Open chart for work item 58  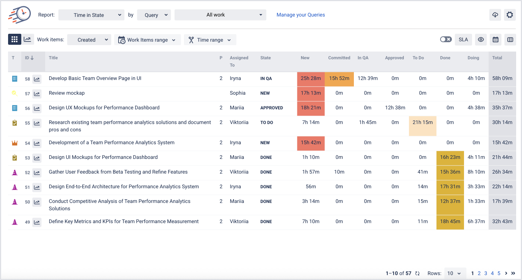37,79
